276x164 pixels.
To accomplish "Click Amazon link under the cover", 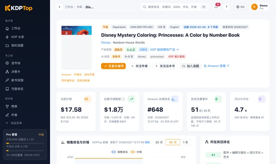I will [66, 74].
